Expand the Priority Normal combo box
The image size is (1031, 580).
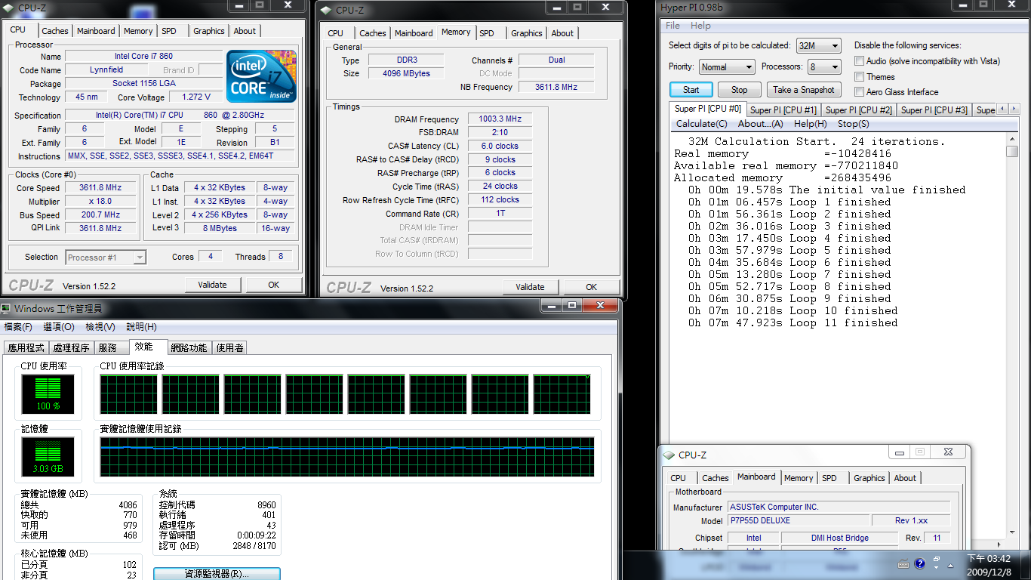point(726,66)
